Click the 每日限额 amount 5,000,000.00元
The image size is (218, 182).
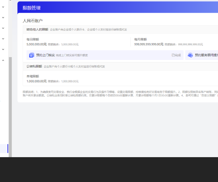(37, 44)
